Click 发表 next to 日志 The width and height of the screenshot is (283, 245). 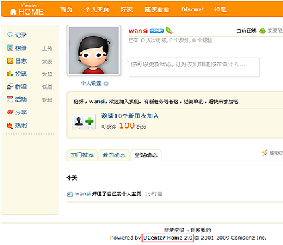47,62
